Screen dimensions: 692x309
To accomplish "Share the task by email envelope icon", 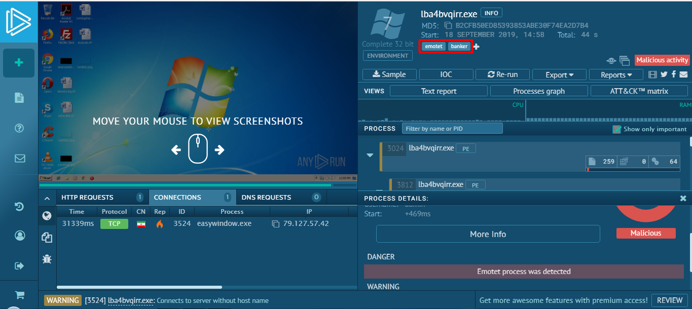I will click(683, 74).
